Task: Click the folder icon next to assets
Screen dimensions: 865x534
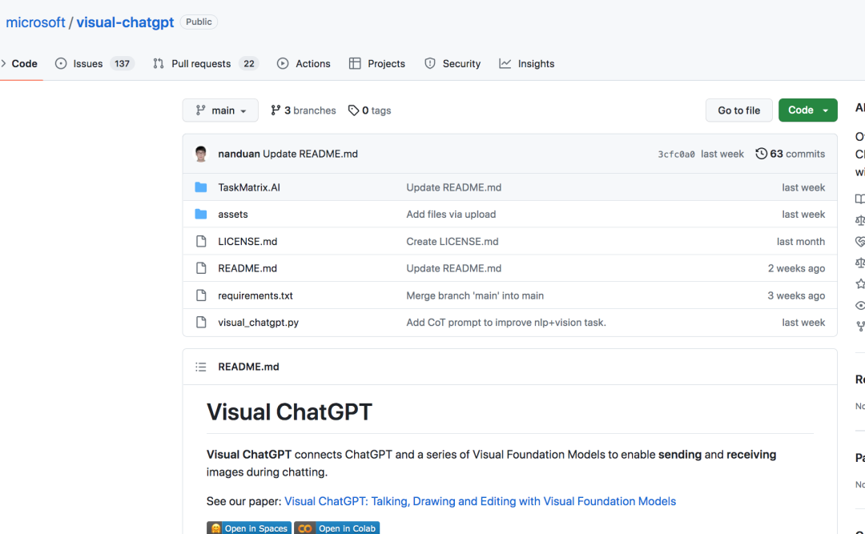Action: (x=201, y=214)
